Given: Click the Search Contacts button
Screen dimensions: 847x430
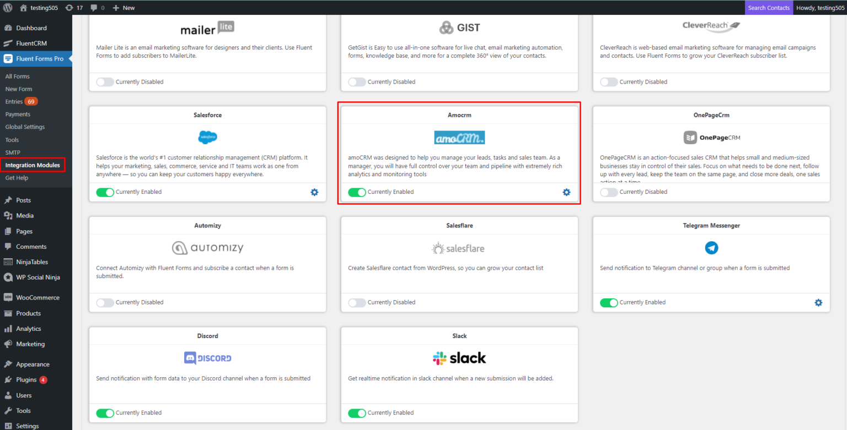Looking at the screenshot, I should pyautogui.click(x=769, y=7).
